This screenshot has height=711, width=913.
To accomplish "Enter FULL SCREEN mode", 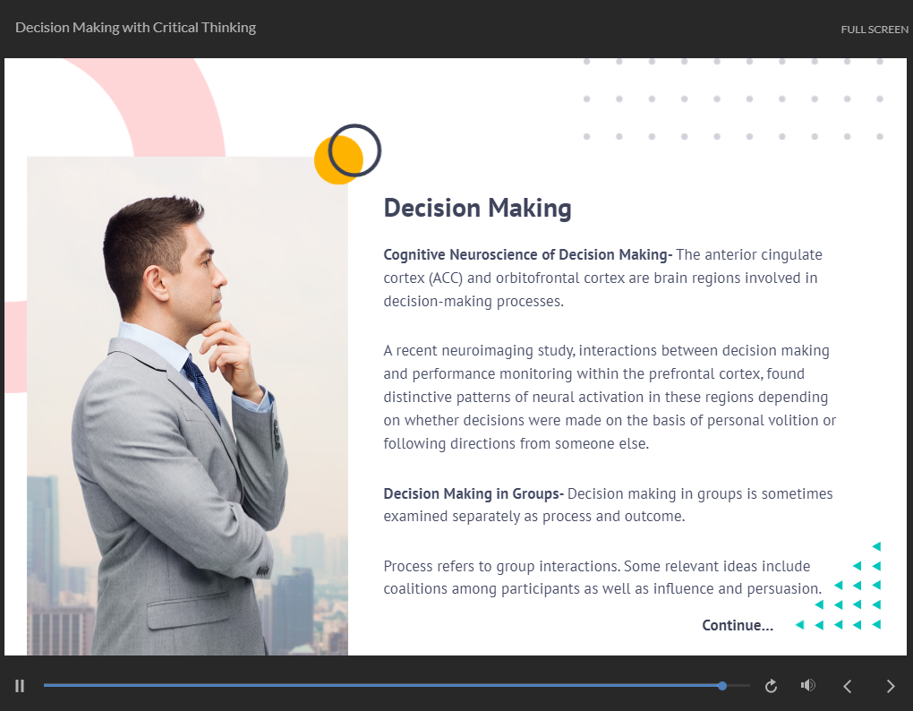I will [874, 30].
